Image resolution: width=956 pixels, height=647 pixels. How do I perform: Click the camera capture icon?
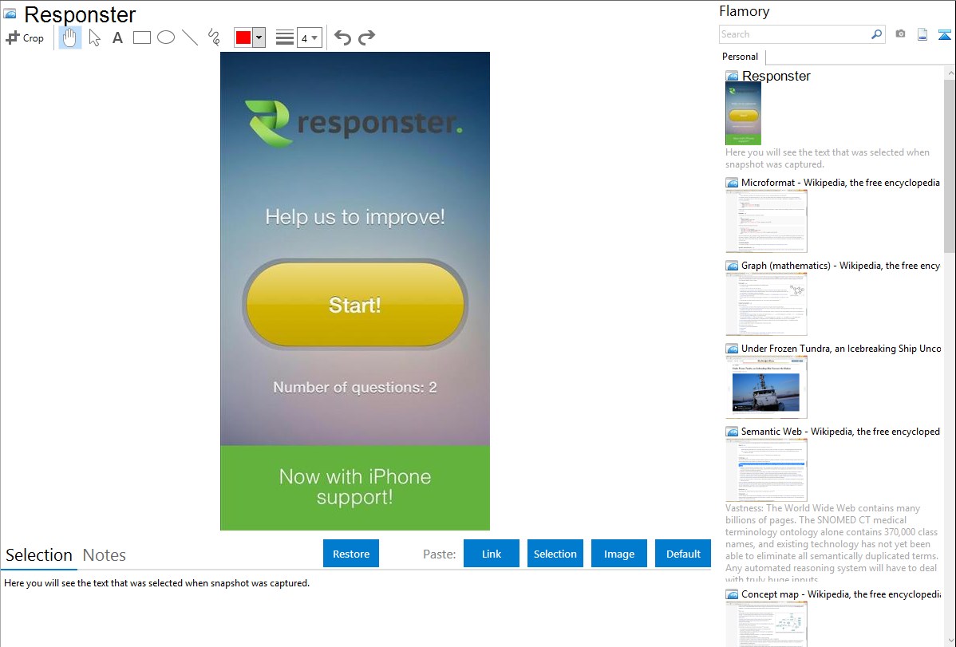point(900,34)
